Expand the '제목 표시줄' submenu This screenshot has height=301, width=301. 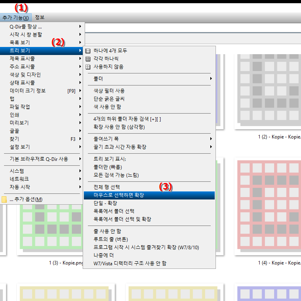tap(41, 59)
